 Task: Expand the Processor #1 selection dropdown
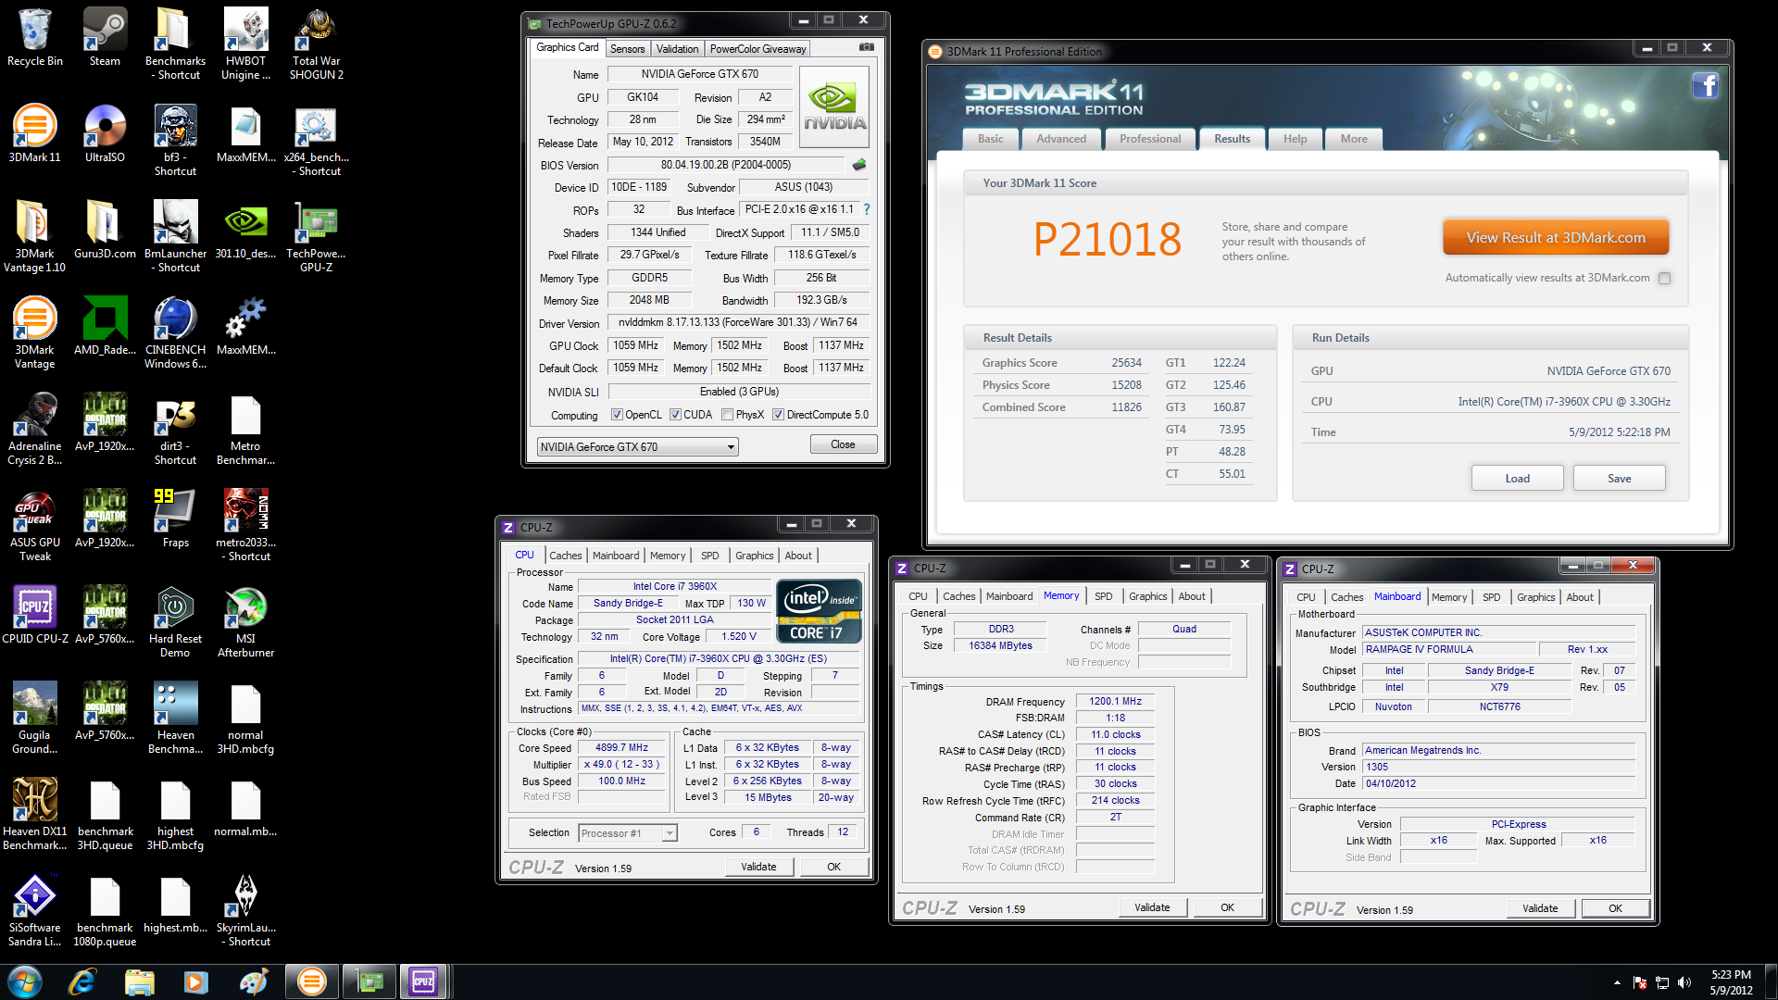click(670, 833)
